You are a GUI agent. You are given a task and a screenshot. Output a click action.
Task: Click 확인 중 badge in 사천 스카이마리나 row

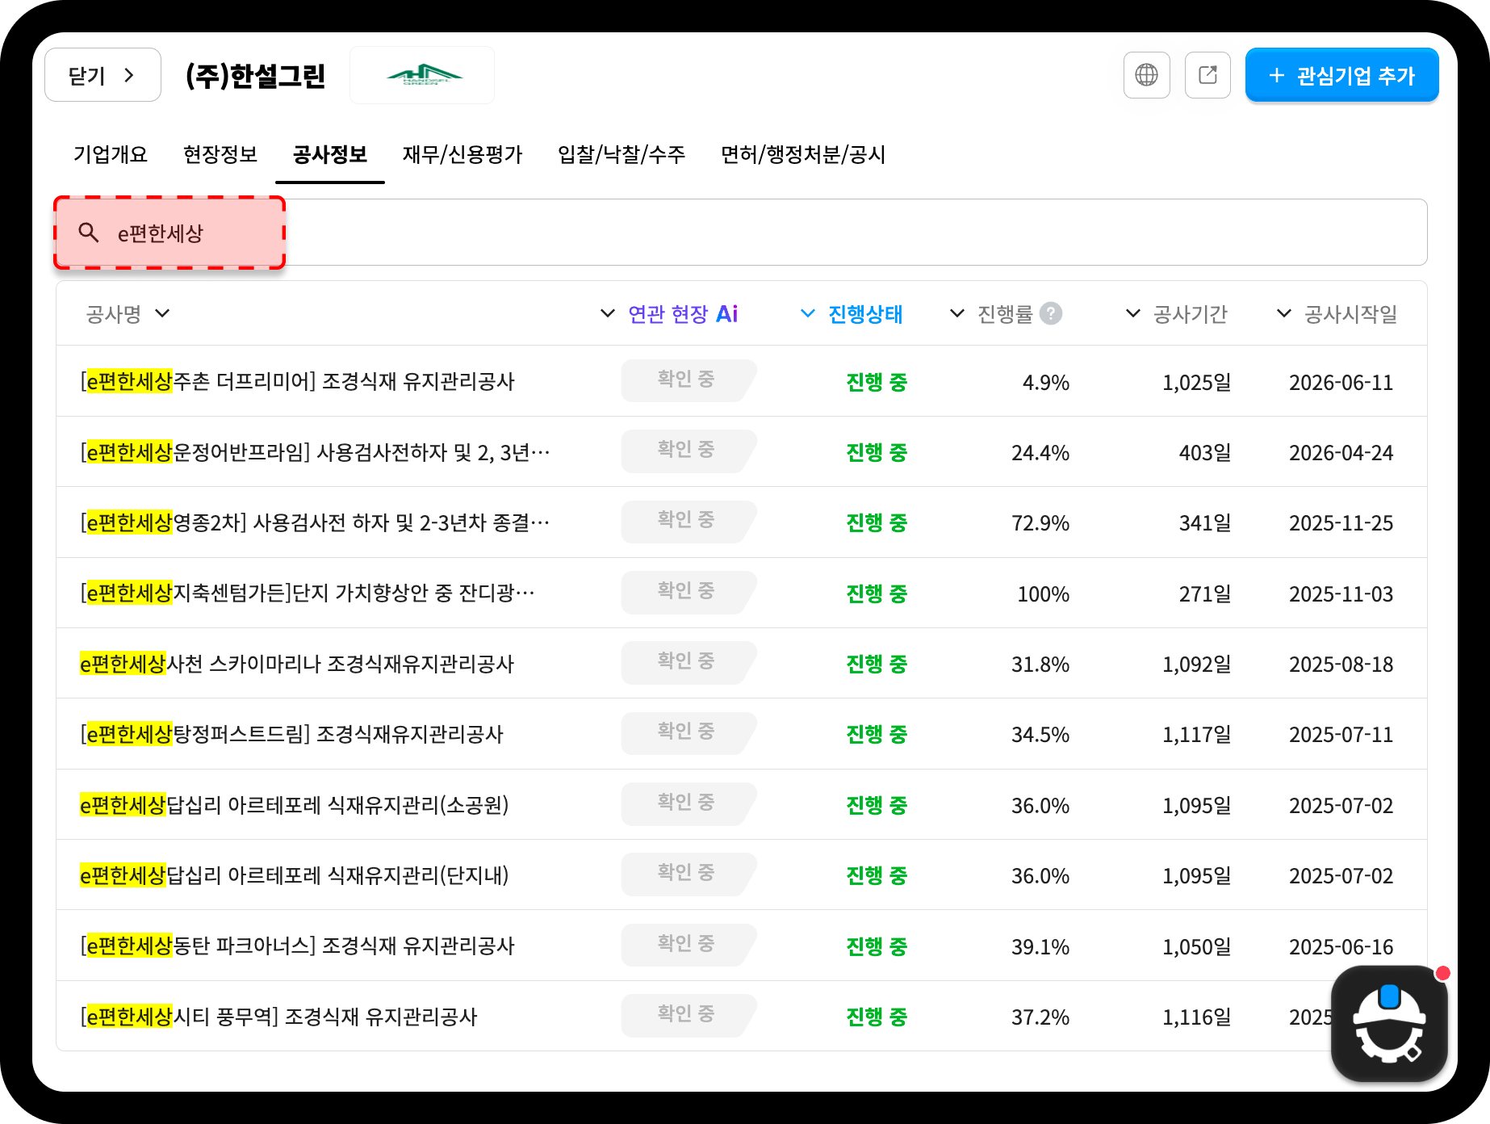coord(688,662)
